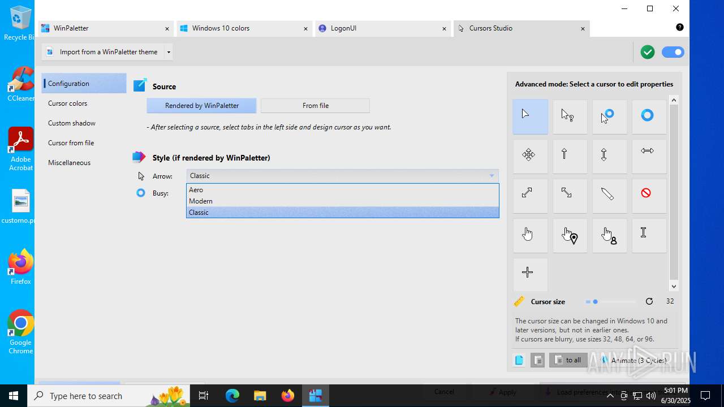Open the help question mark icon

pyautogui.click(x=680, y=27)
